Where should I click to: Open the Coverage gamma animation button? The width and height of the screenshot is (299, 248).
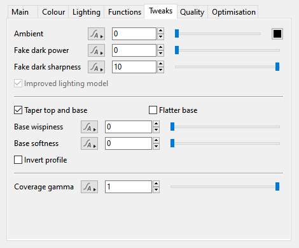tap(89, 187)
